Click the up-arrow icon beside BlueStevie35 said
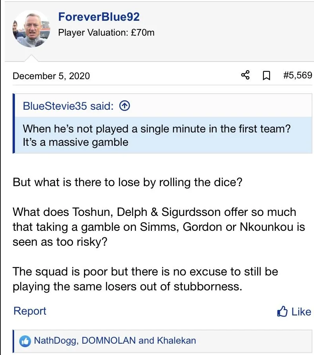 (x=124, y=106)
